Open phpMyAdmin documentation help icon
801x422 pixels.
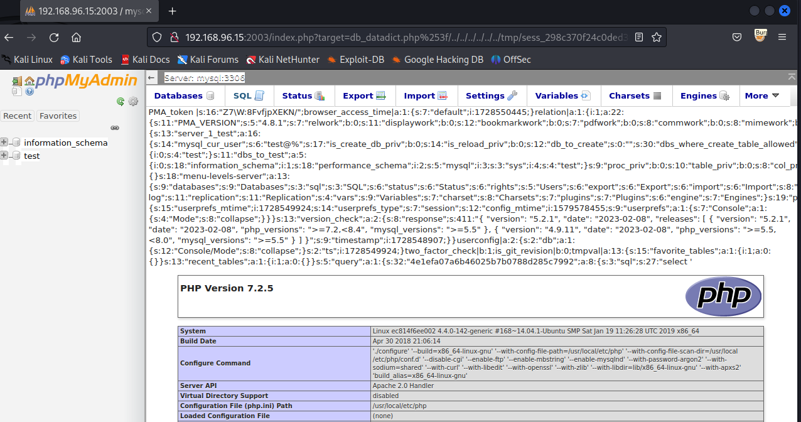[29, 92]
